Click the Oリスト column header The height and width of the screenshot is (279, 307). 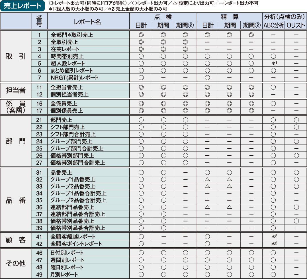pos(296,25)
